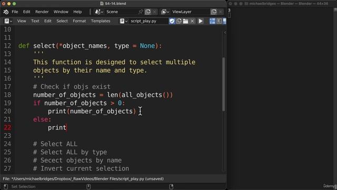The height and width of the screenshot is (190, 337).
Task: Delete the current scene
Action: click(x=154, y=12)
